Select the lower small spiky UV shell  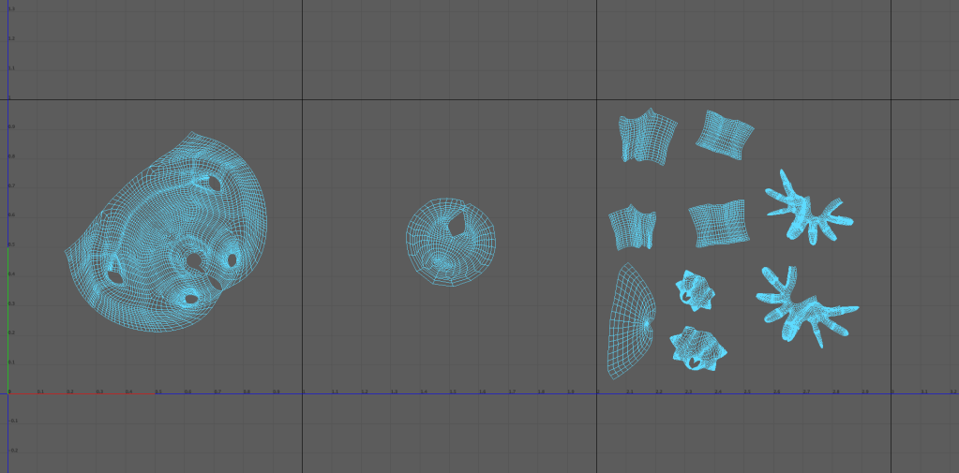click(697, 348)
